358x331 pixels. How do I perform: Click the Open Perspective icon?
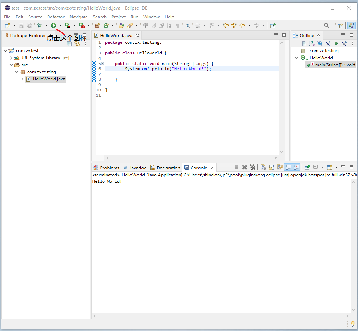340,25
